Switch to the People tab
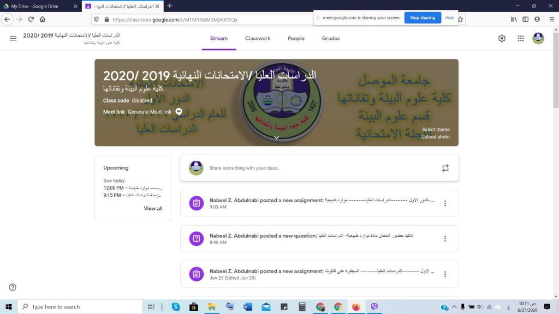559x314 pixels. click(296, 38)
